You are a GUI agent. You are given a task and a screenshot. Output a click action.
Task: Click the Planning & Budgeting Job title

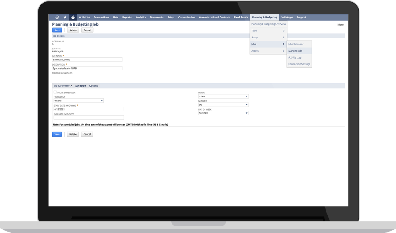[x=75, y=24]
